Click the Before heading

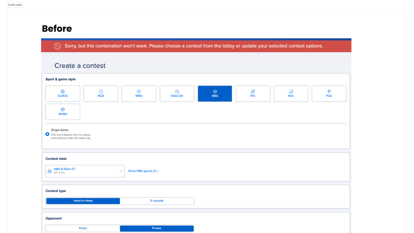click(x=57, y=29)
